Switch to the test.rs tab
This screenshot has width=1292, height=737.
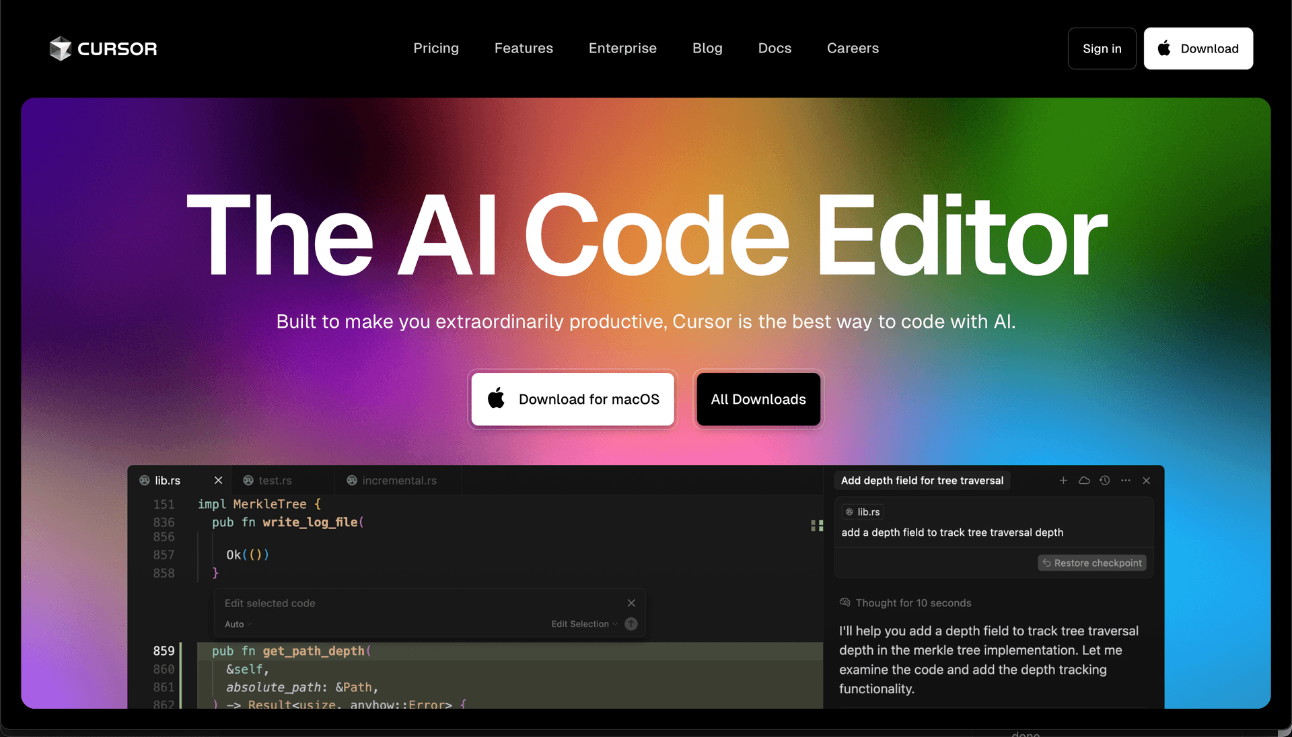pos(276,480)
